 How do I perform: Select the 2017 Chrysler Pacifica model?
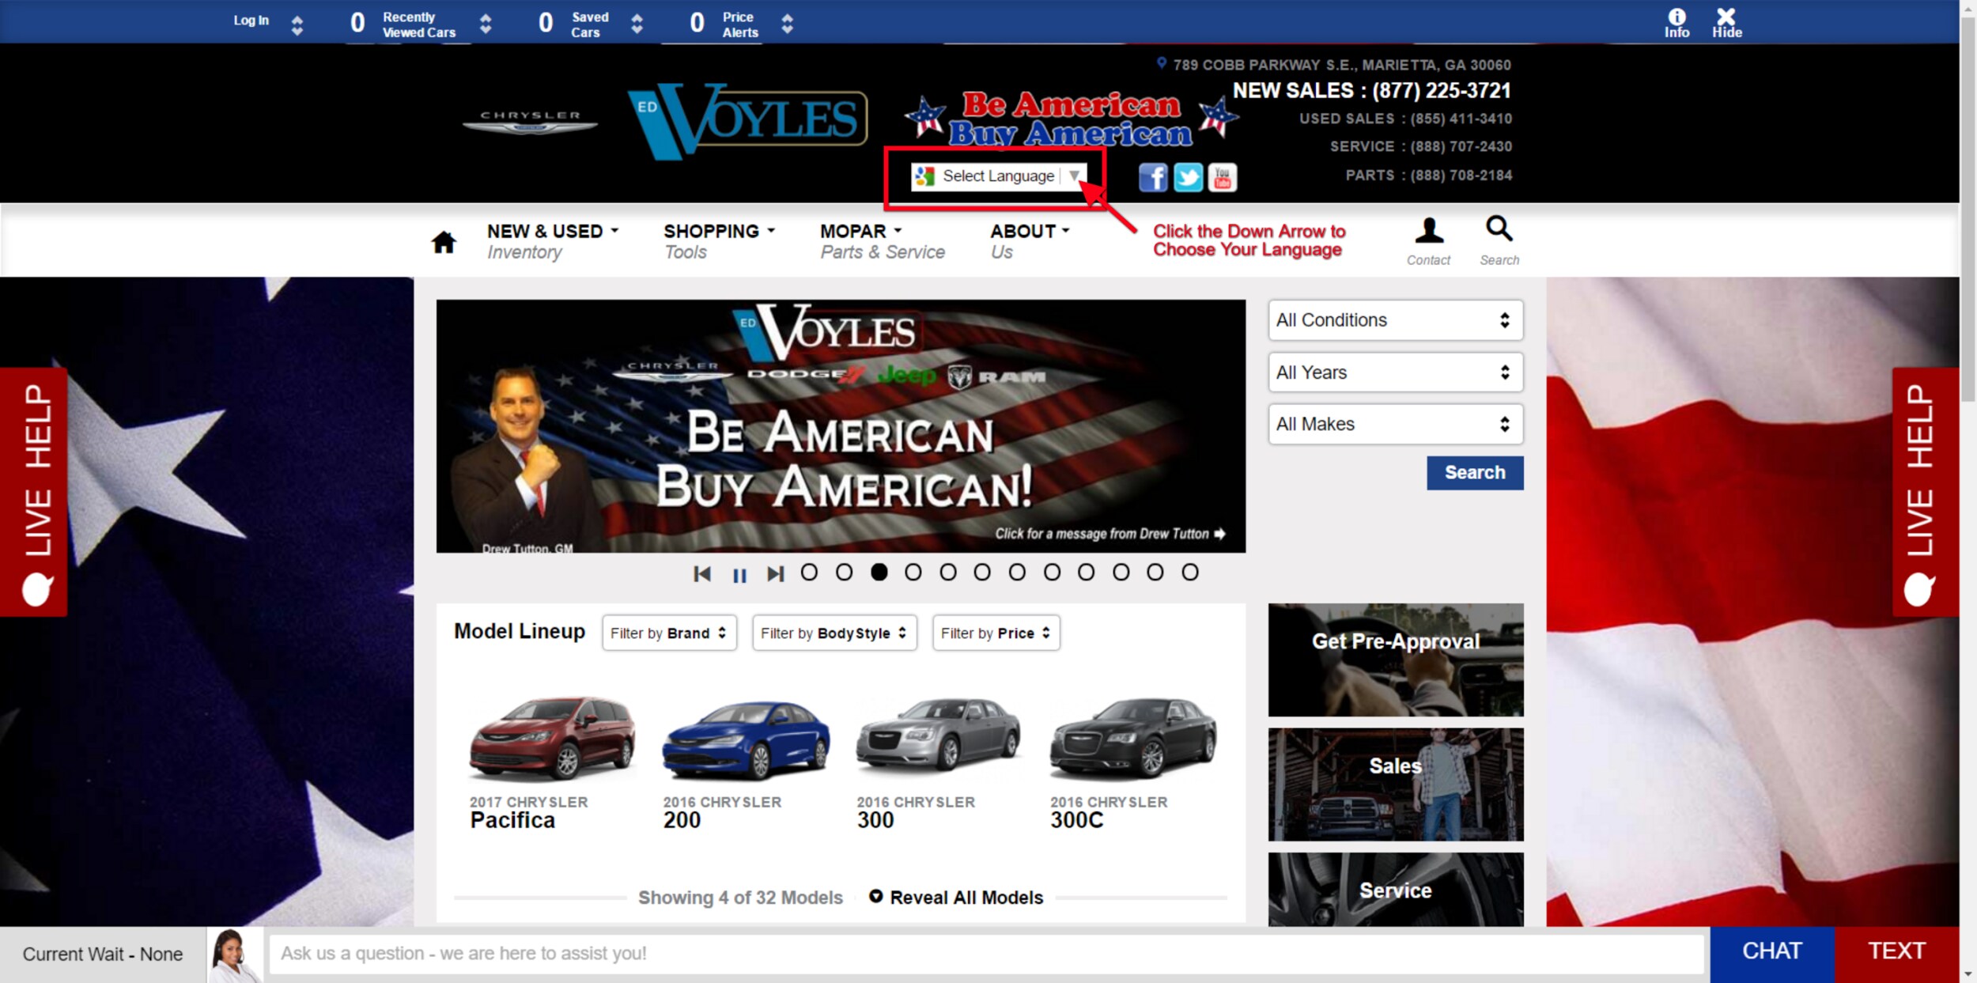pos(551,762)
